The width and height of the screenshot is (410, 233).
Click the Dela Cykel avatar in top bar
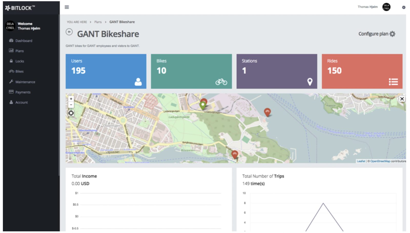coord(386,7)
